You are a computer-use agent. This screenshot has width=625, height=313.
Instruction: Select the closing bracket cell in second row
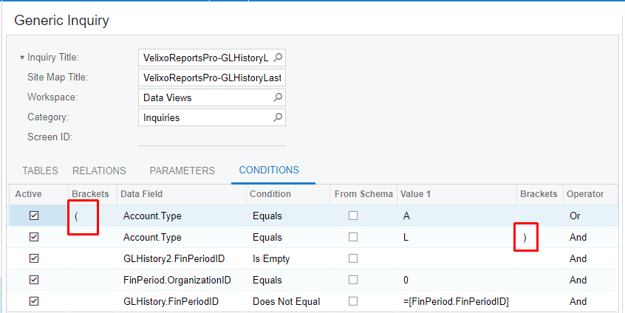point(540,238)
